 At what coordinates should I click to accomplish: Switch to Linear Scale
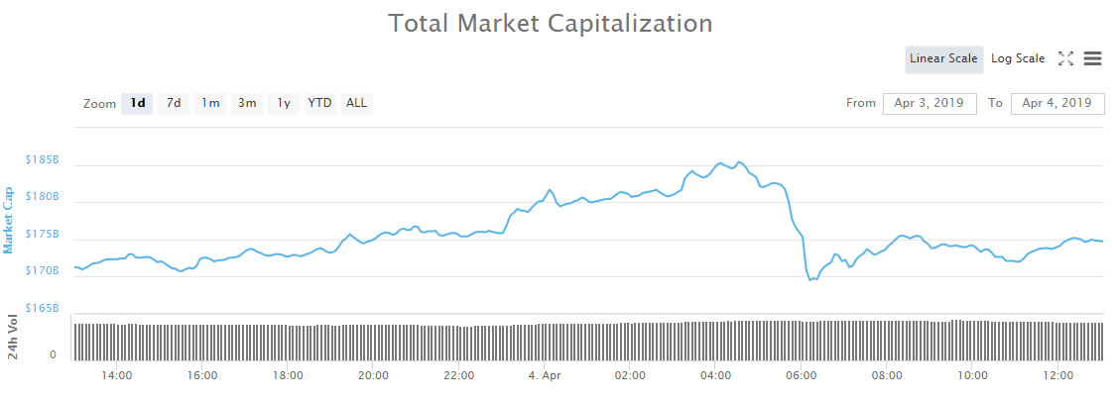click(943, 59)
